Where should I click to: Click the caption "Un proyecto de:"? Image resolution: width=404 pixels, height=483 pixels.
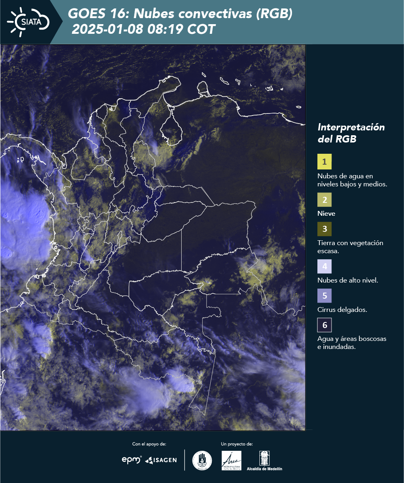point(237,444)
